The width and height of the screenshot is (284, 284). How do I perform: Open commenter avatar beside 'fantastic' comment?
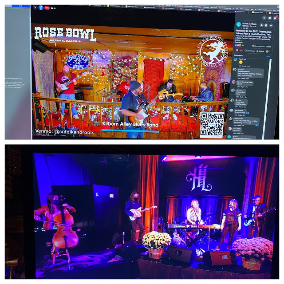pos(230,129)
